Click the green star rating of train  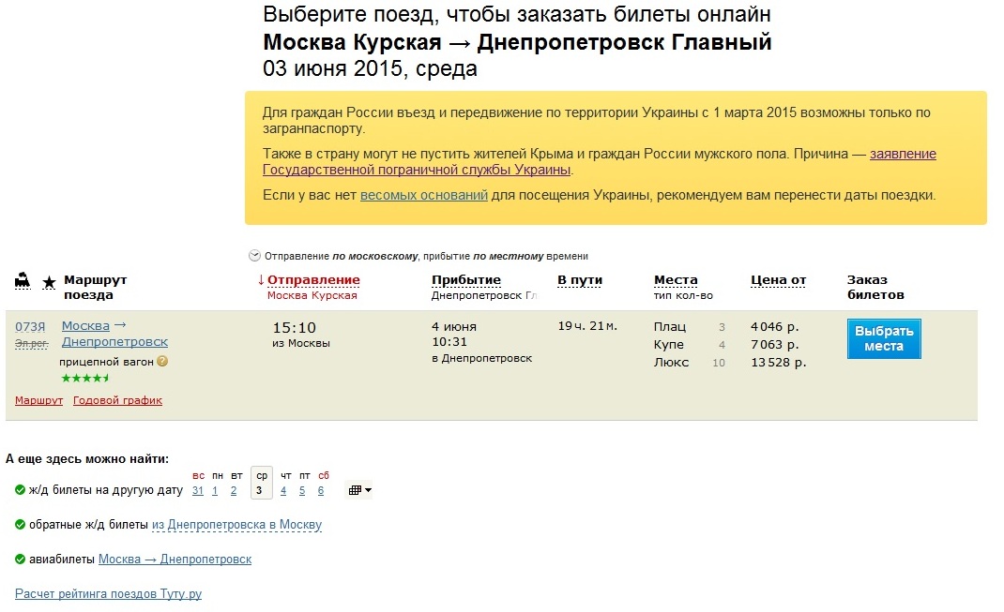click(85, 379)
